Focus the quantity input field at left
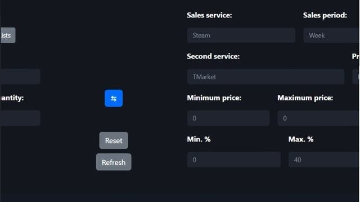The height and width of the screenshot is (202, 360). pyautogui.click(x=20, y=118)
